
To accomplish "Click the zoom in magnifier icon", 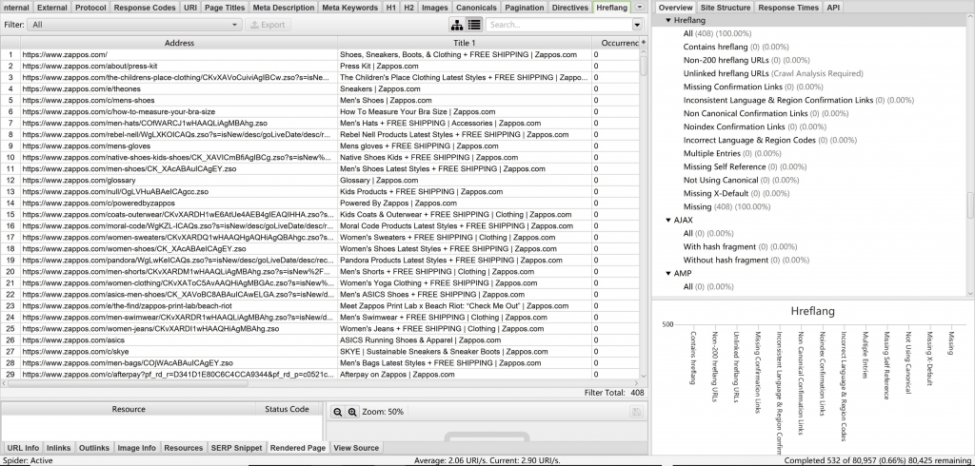I will click(x=352, y=412).
